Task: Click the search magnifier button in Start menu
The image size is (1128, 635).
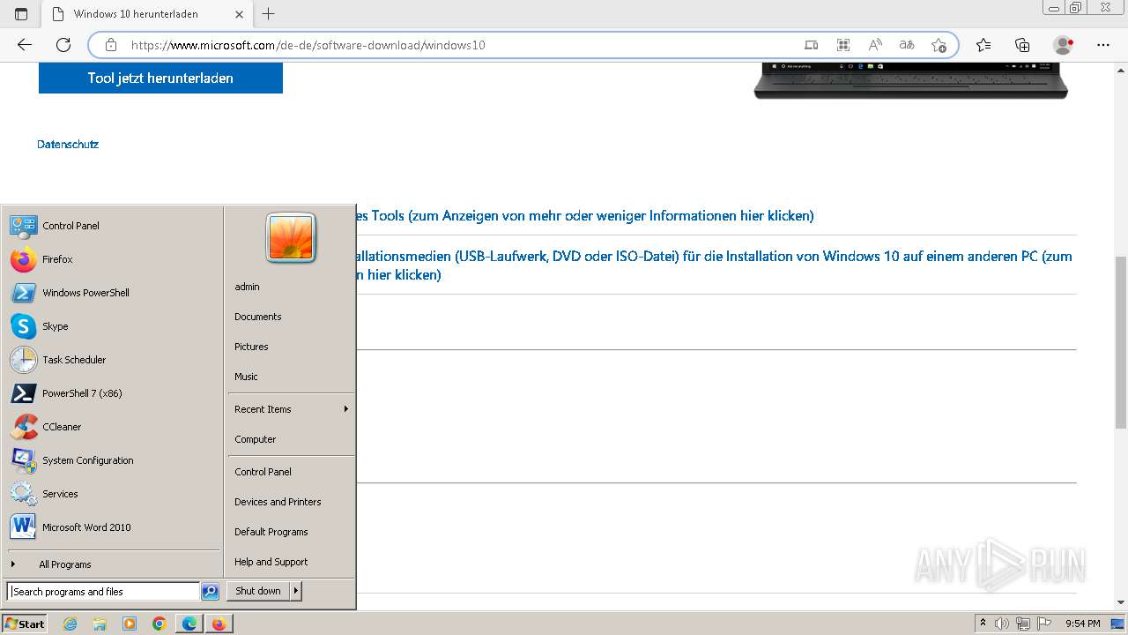Action: (210, 592)
